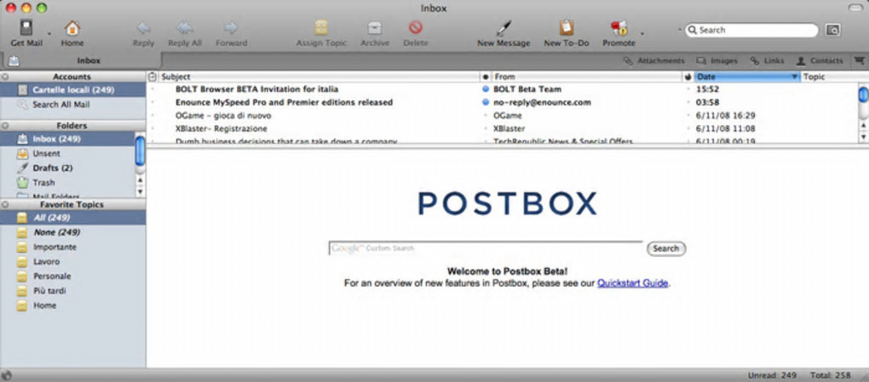Viewport: 869px width, 382px height.
Task: Click the advanced search icon beside Search field
Action: (832, 31)
